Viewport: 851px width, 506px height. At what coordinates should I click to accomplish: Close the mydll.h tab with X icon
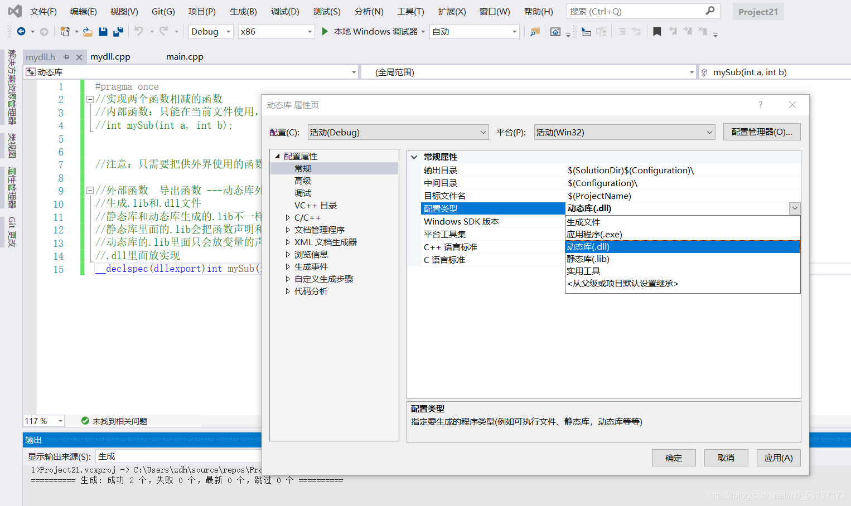pyautogui.click(x=79, y=57)
